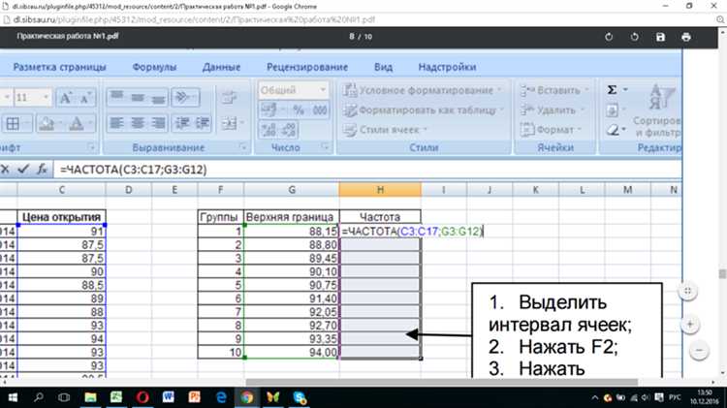Download the PDF with the save icon
The image size is (727, 408).
660,37
